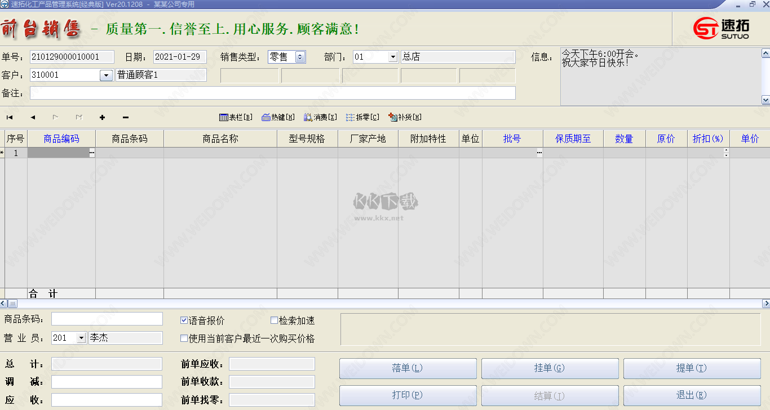
Task: Add a new row with the plus icon
Action: tap(102, 117)
